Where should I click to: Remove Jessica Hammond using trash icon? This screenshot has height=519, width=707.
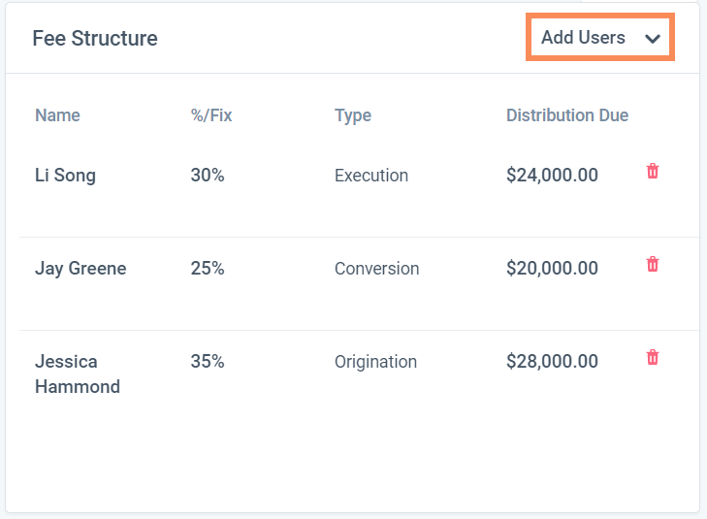pyautogui.click(x=653, y=358)
